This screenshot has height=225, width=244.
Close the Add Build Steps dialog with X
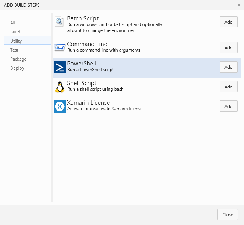click(x=239, y=5)
